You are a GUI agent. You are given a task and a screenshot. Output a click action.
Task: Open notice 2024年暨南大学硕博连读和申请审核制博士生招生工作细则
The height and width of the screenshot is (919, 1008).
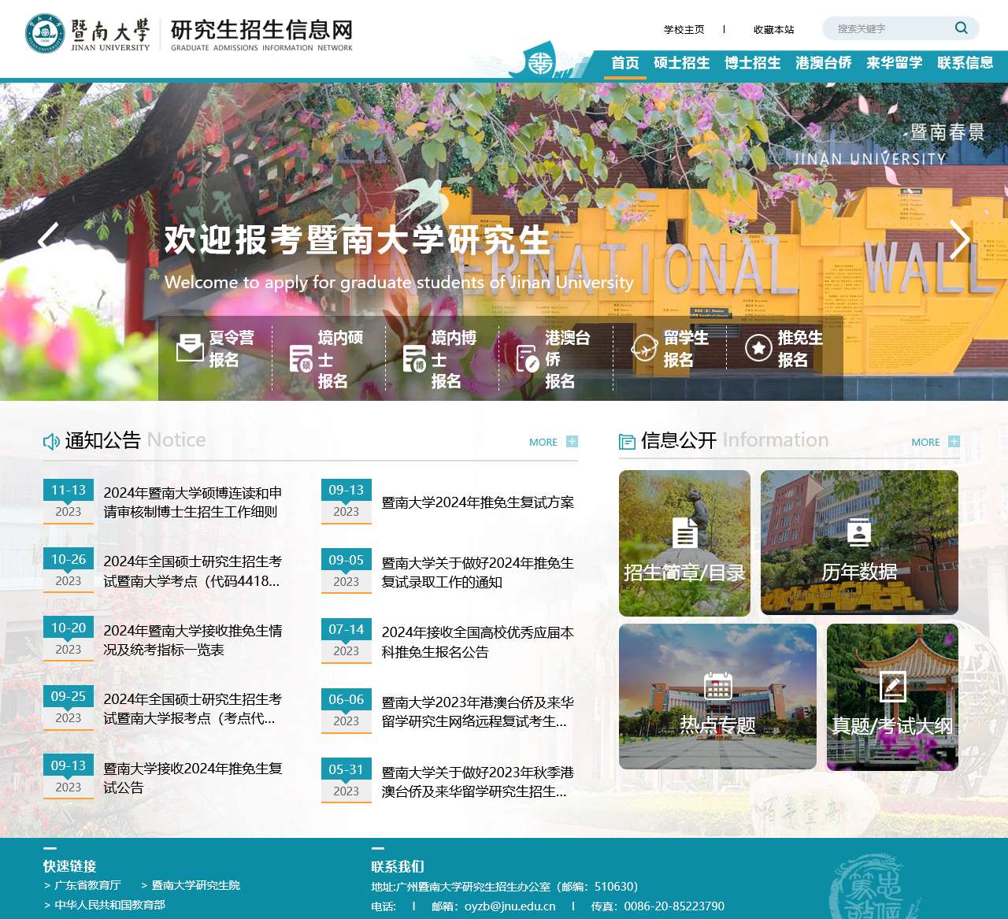point(193,502)
